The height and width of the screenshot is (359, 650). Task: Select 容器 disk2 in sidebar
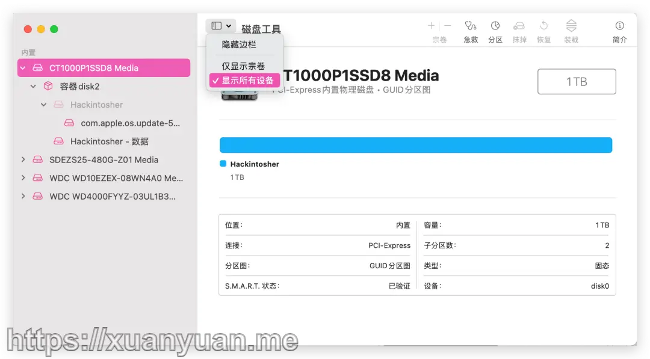pyautogui.click(x=104, y=86)
